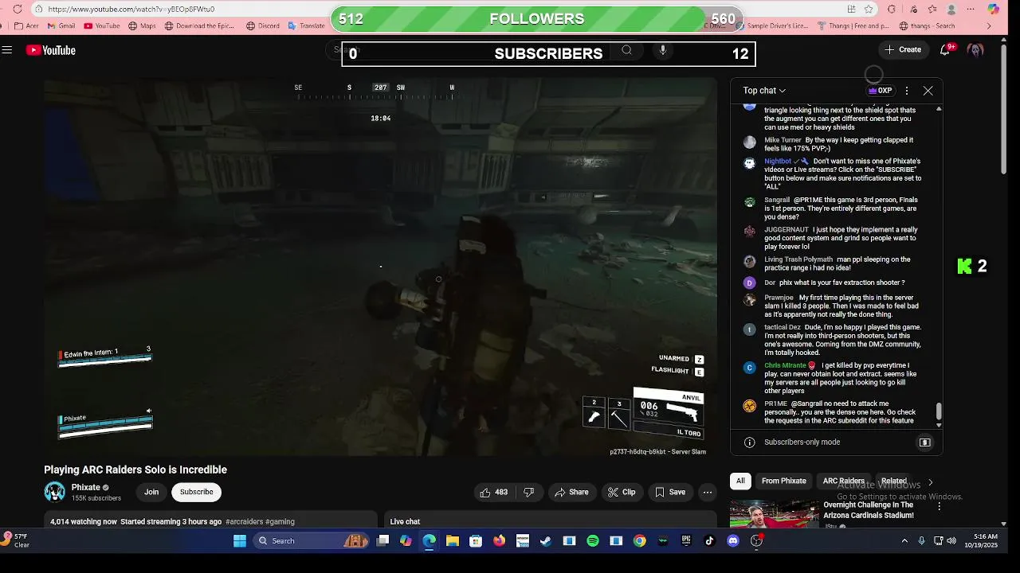Open the notifications bell
The height and width of the screenshot is (573, 1020).
click(945, 49)
